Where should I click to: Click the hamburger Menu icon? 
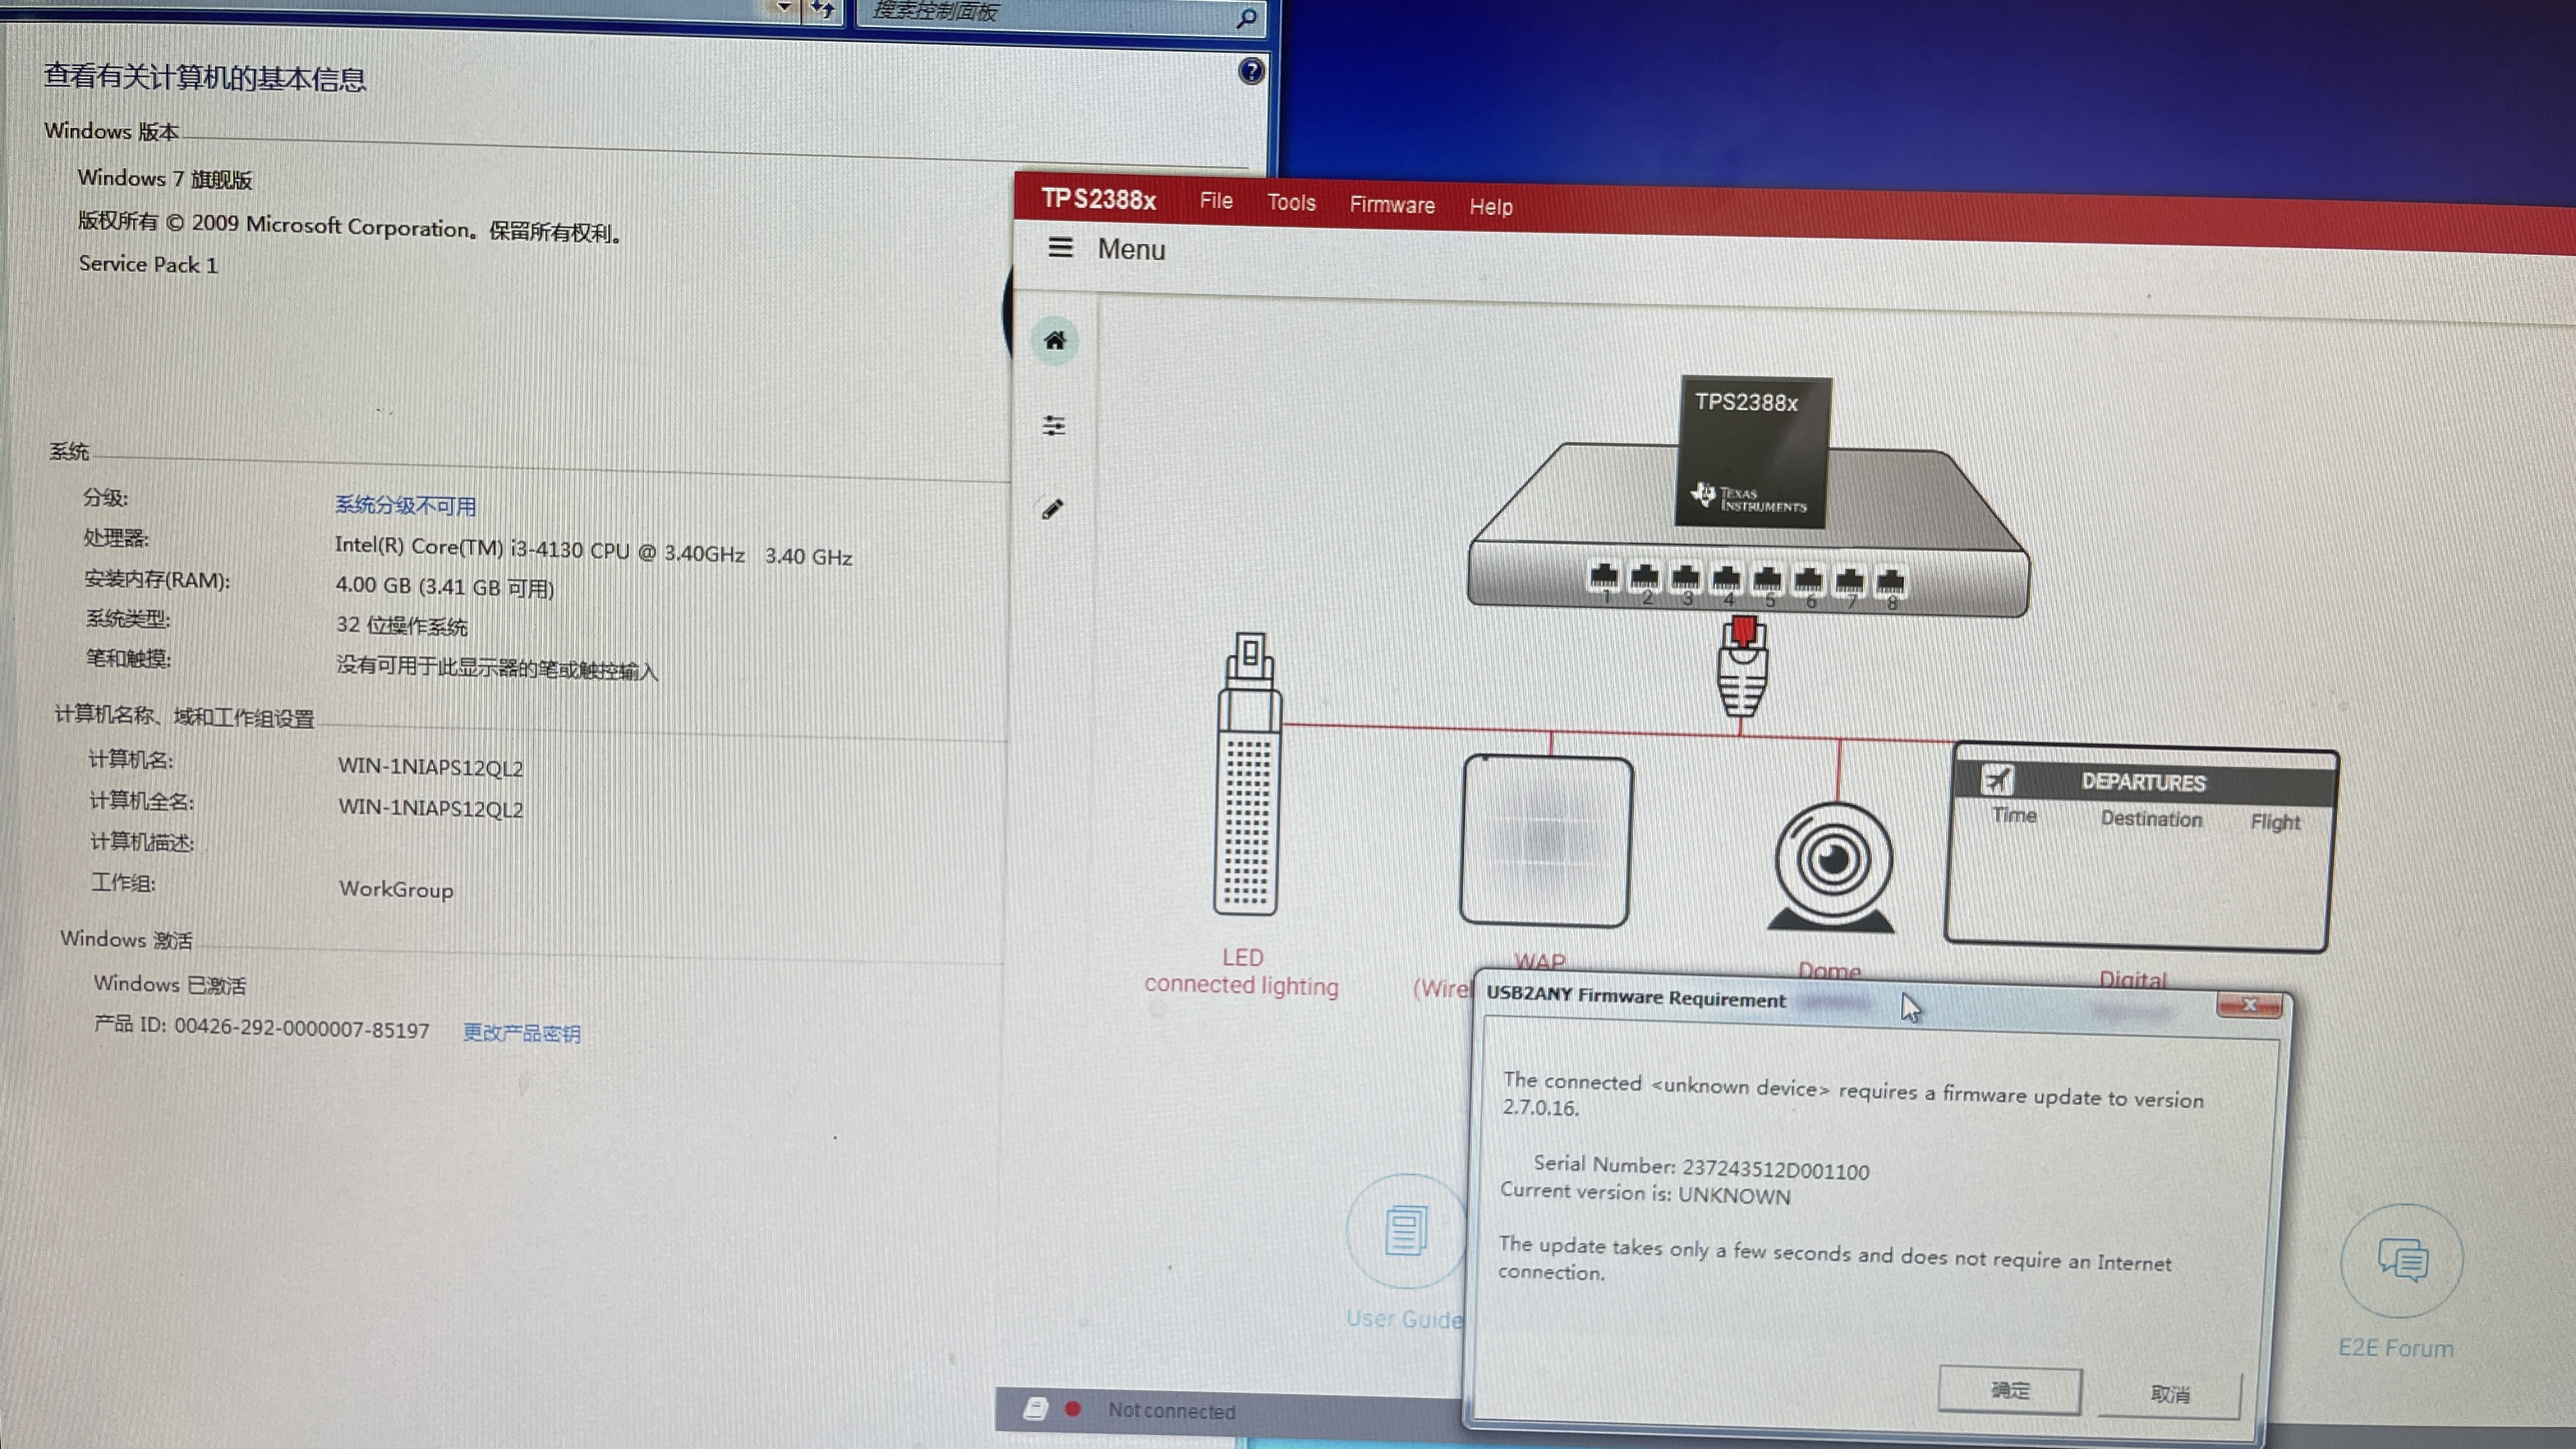point(1060,247)
